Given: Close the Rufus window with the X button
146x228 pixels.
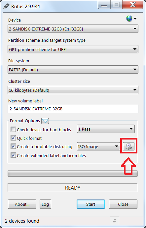Looking at the screenshot, I should click(133, 5).
